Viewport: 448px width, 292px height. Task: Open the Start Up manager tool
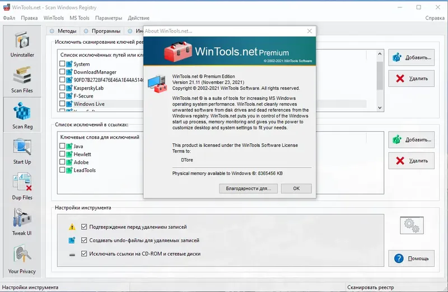[22, 151]
